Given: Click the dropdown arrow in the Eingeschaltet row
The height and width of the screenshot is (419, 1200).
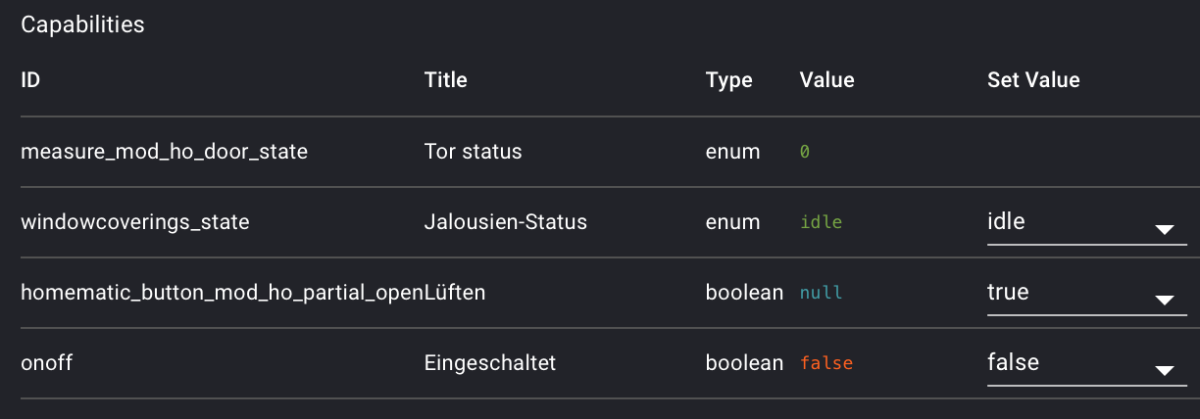Looking at the screenshot, I should pyautogui.click(x=1164, y=371).
